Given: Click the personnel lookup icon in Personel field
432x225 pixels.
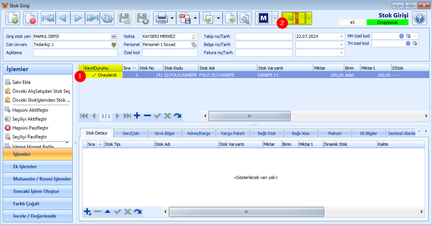Looking at the screenshot, I should 194,45.
